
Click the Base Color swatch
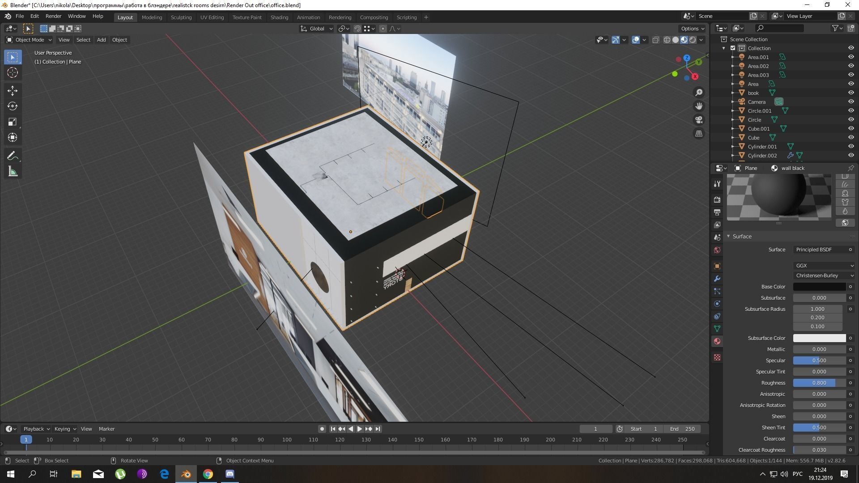(820, 287)
